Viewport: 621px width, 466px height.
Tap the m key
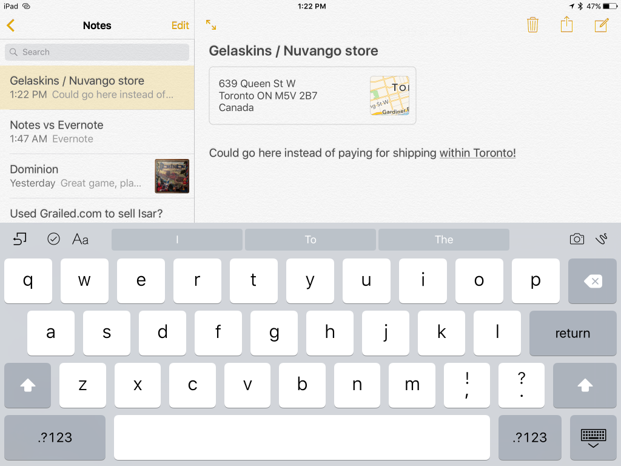point(412,385)
